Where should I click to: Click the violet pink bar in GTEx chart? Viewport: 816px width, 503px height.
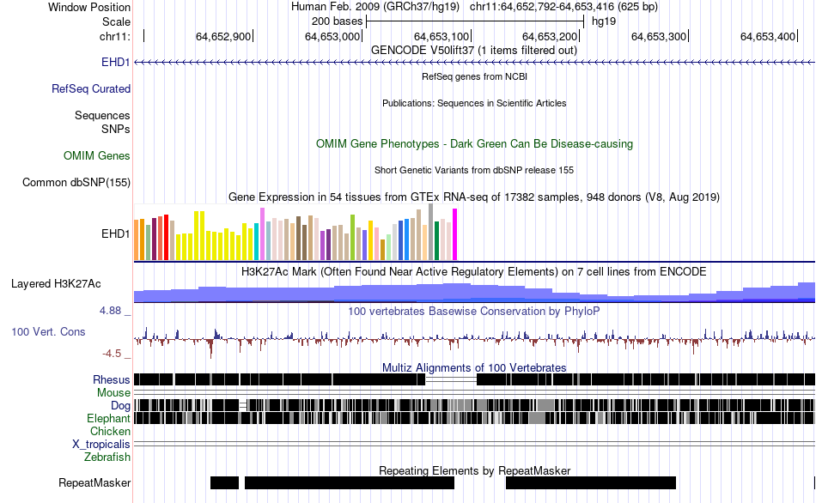(263, 234)
